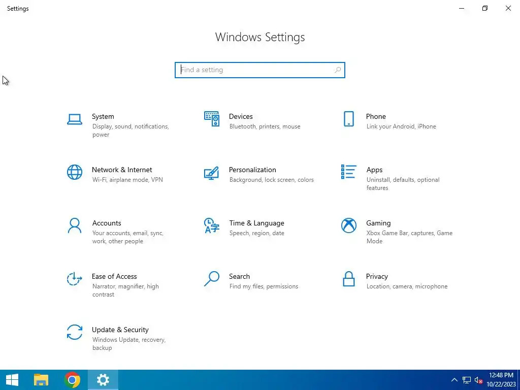
Task: Open Ease of Access title
Action: 114,276
